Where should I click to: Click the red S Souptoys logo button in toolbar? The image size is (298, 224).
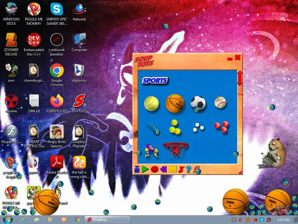(x=196, y=169)
